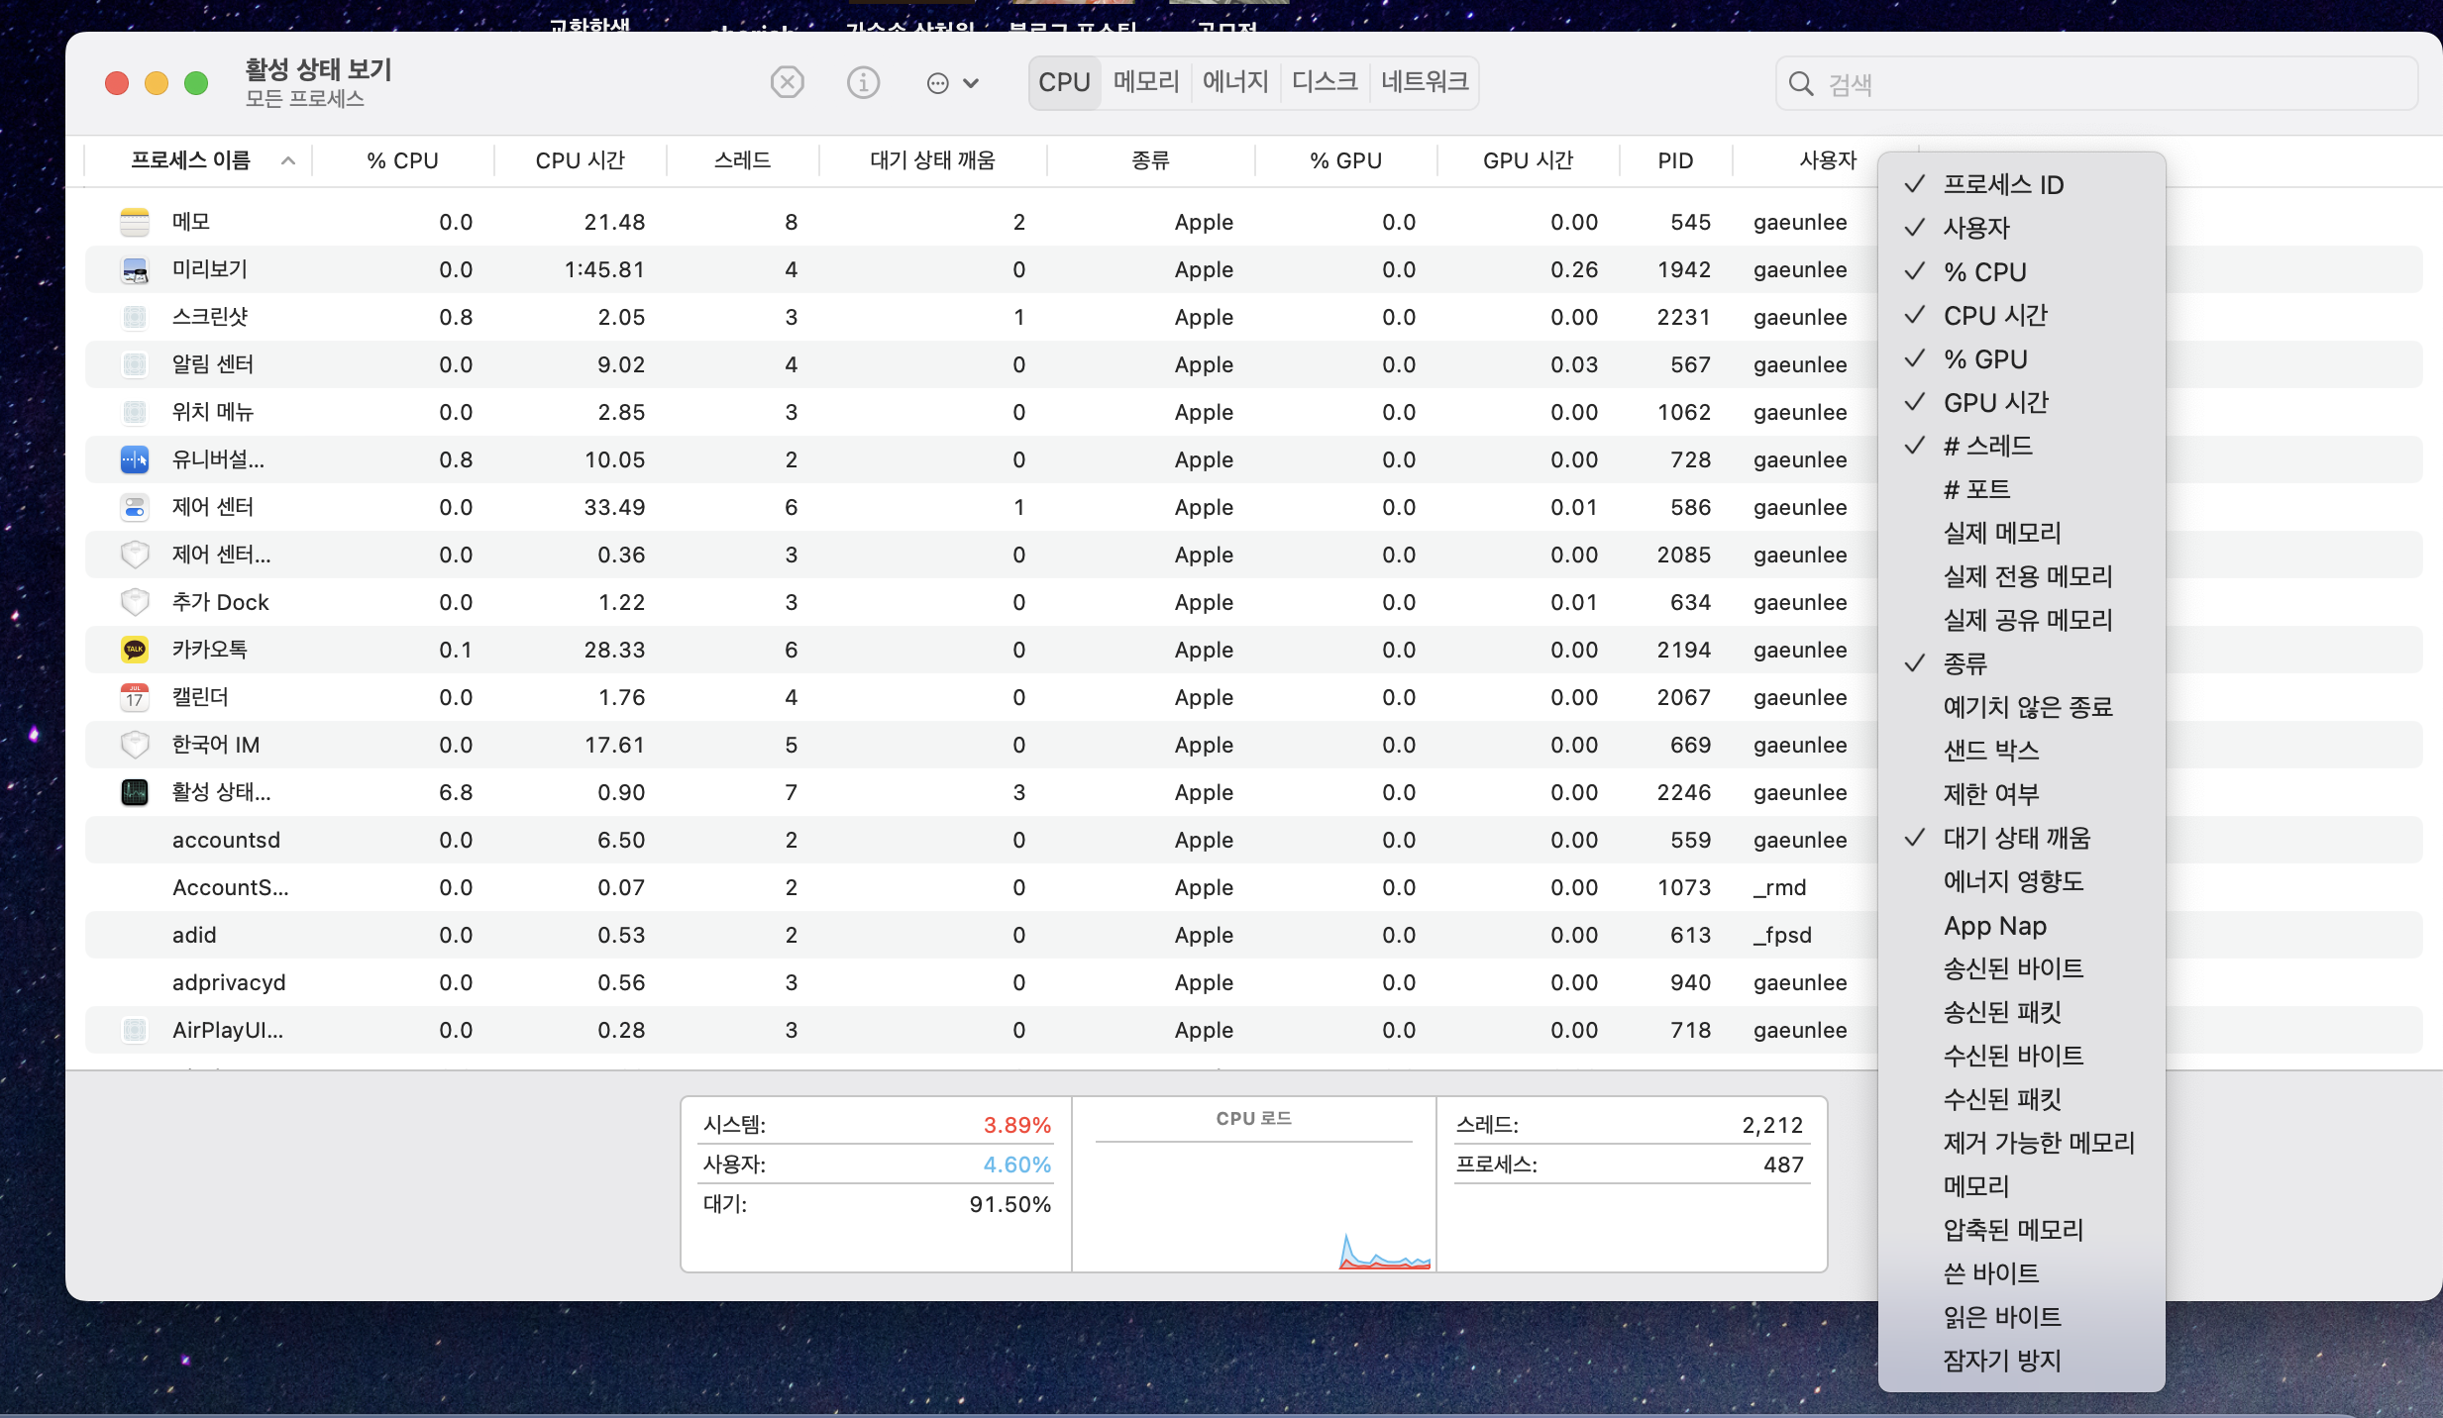Enable 샌드 박스 column in menu
Image resolution: width=2443 pixels, height=1418 pixels.
pyautogui.click(x=2021, y=751)
